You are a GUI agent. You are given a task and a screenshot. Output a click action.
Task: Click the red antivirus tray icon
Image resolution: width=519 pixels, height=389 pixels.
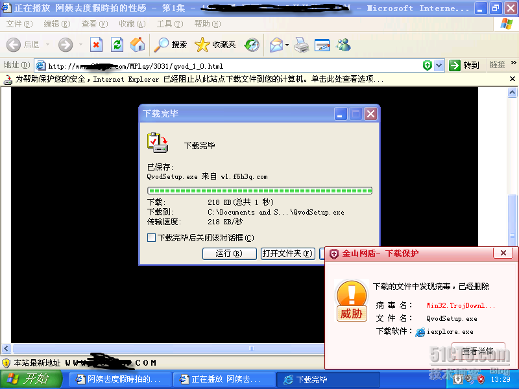coord(481,379)
